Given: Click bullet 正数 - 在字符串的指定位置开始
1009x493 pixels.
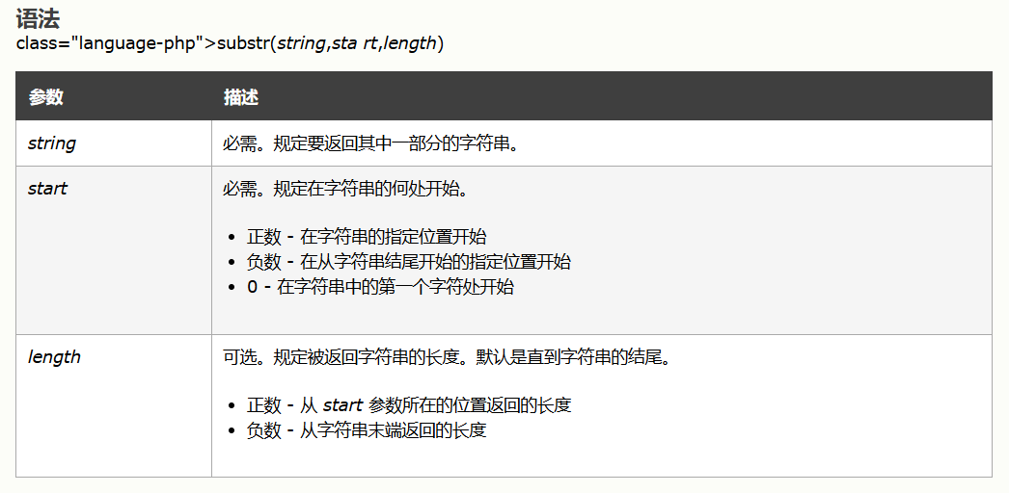Looking at the screenshot, I should pos(367,237).
